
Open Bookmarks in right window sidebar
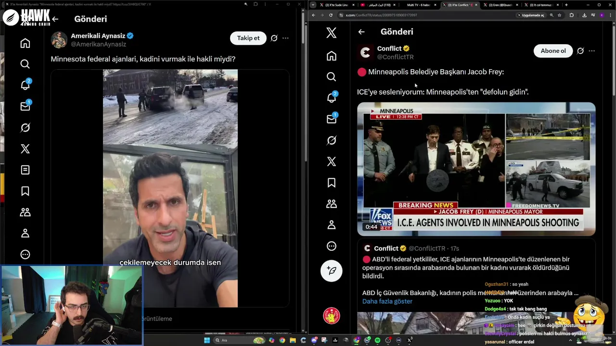[331, 183]
